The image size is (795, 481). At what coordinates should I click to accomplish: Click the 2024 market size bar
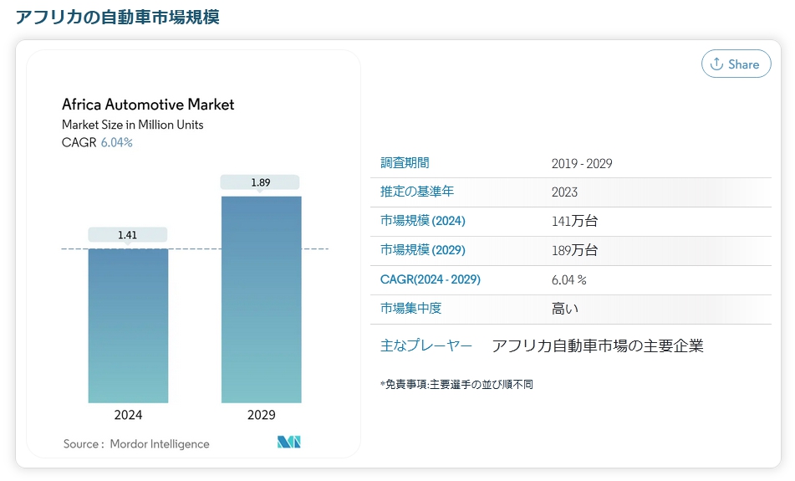128,325
